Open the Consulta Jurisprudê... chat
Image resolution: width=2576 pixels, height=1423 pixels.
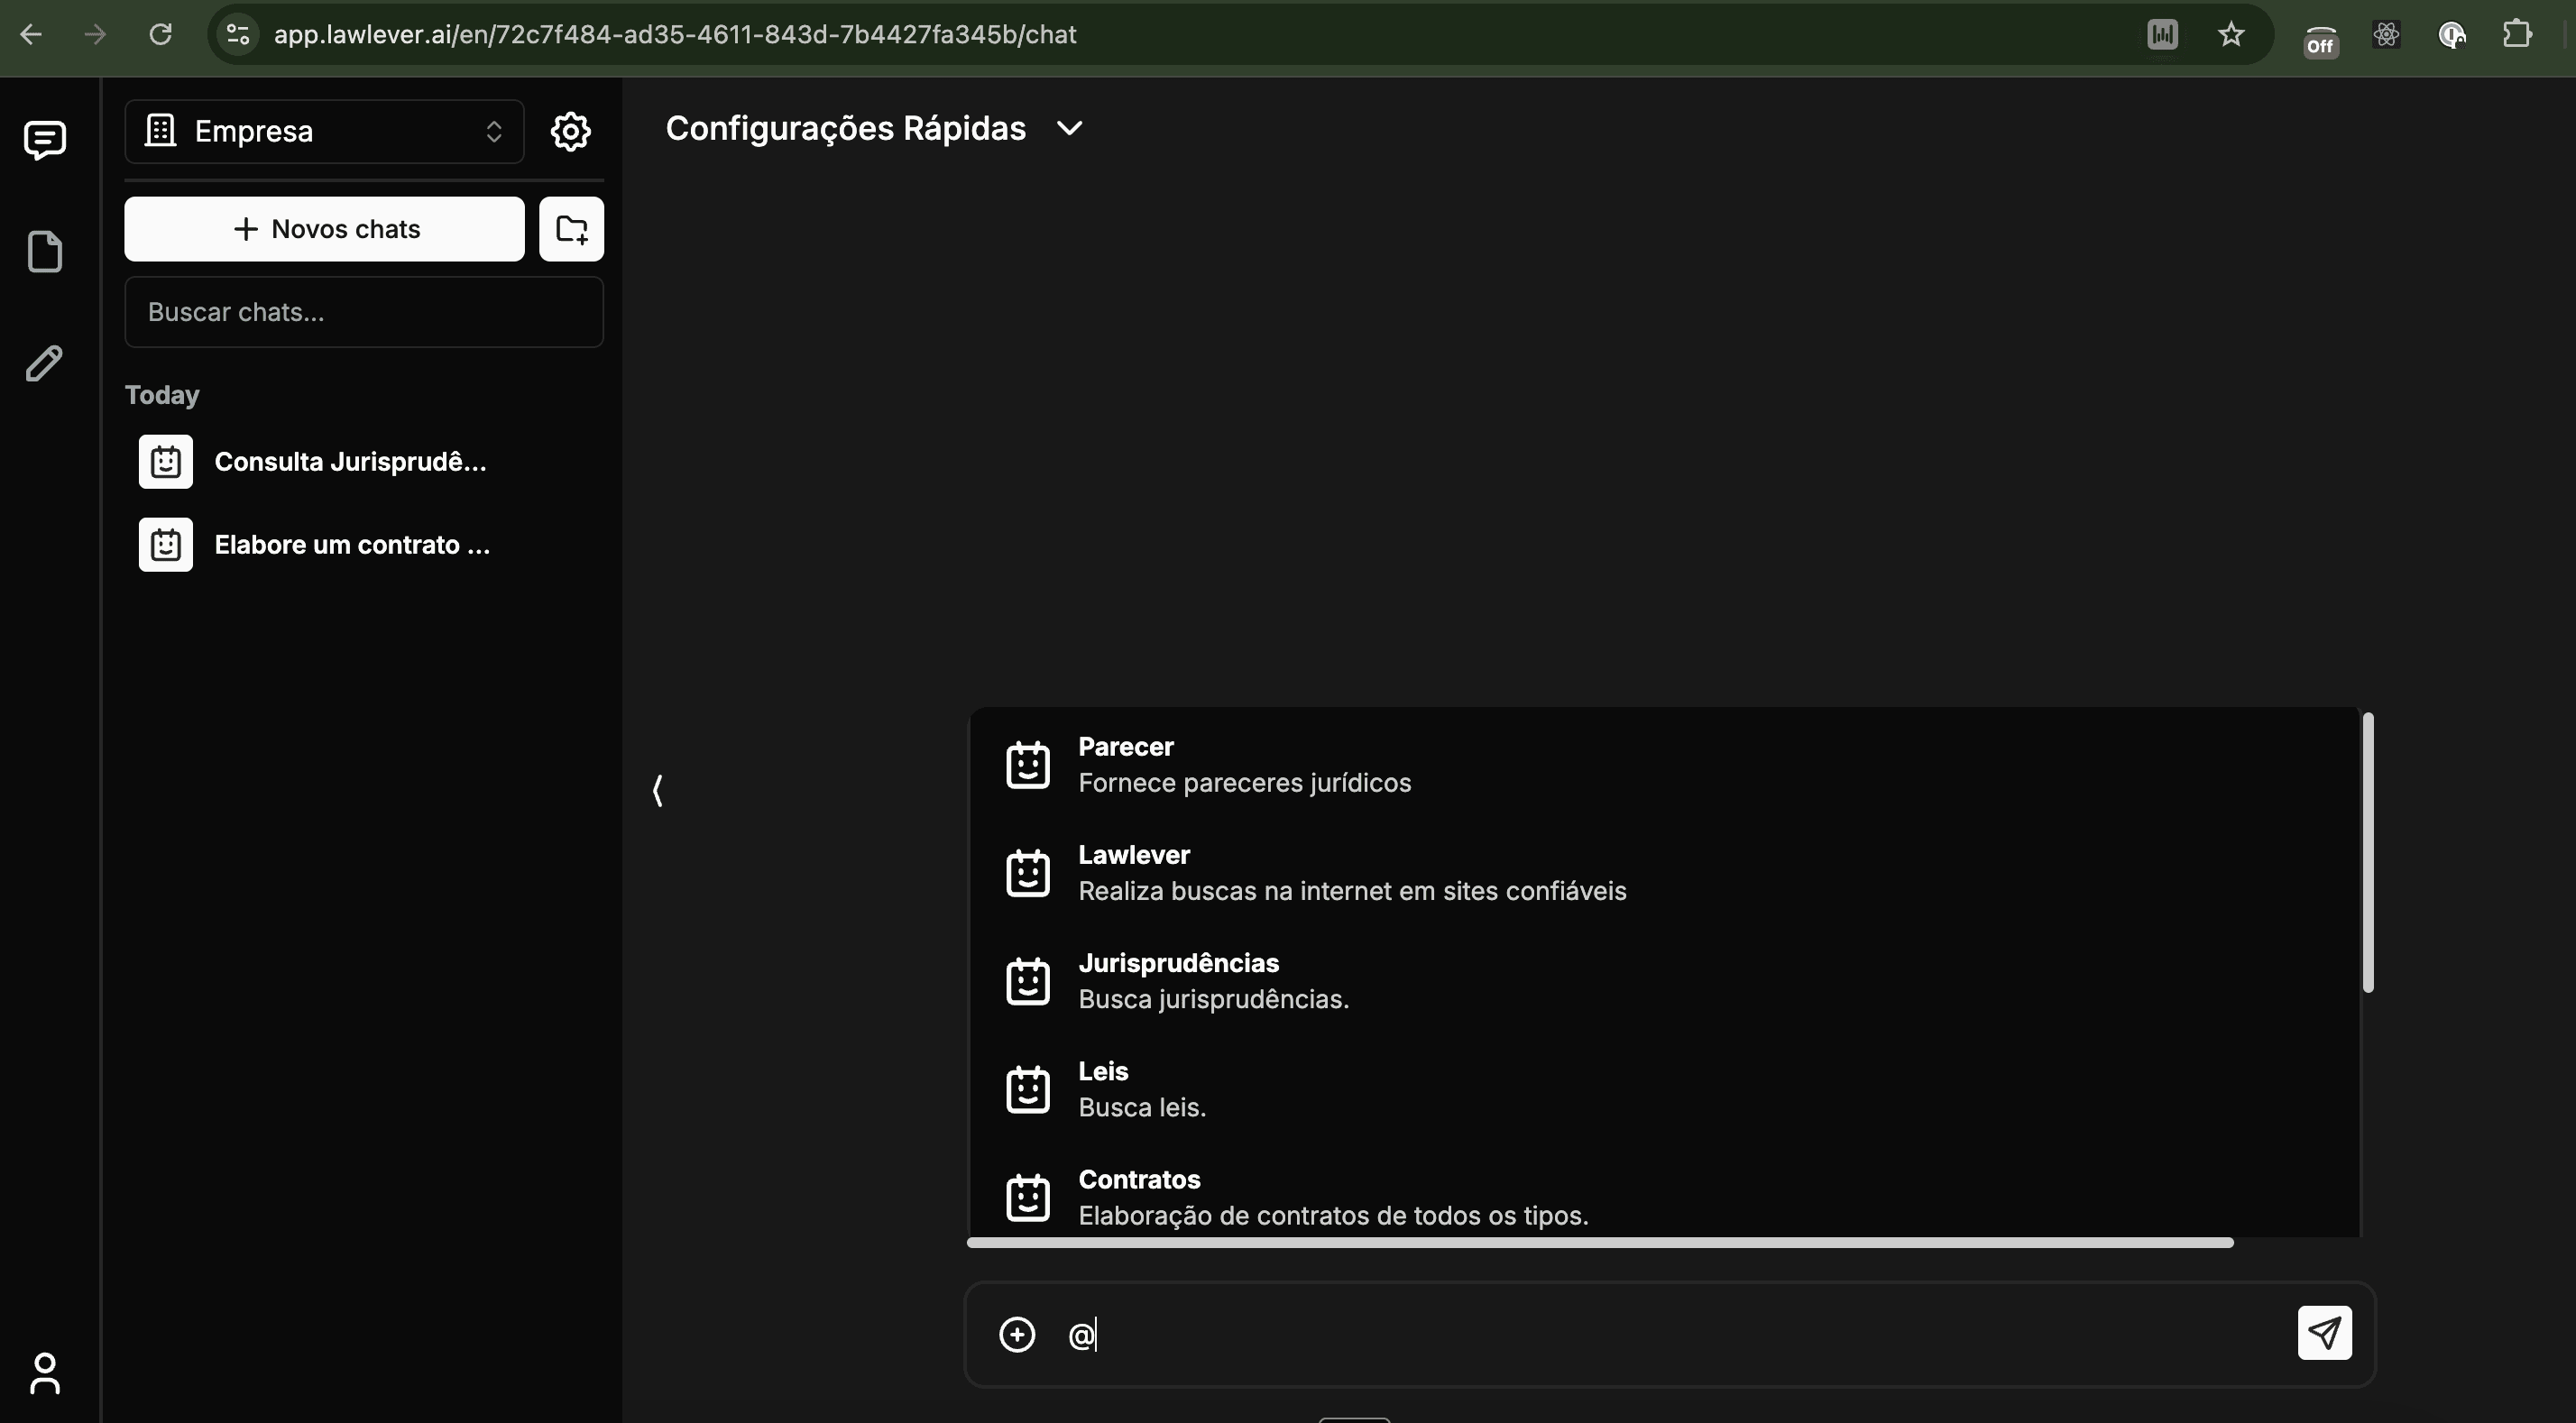364,462
